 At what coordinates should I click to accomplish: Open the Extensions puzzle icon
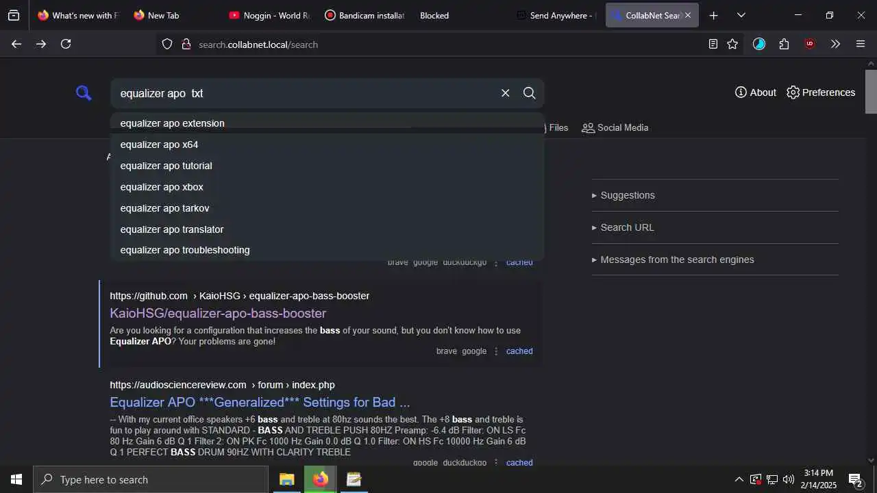click(x=785, y=44)
